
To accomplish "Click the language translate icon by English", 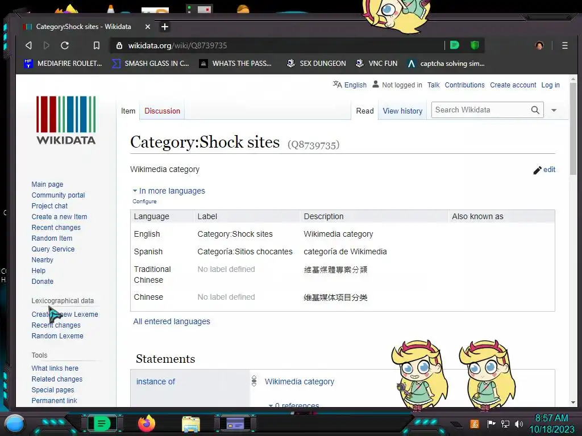I will 337,85.
